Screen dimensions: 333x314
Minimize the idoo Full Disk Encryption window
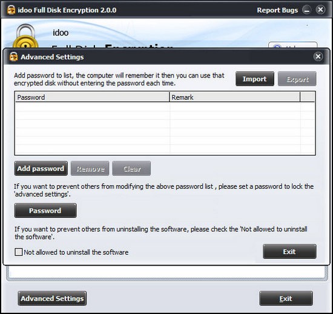coord(306,10)
